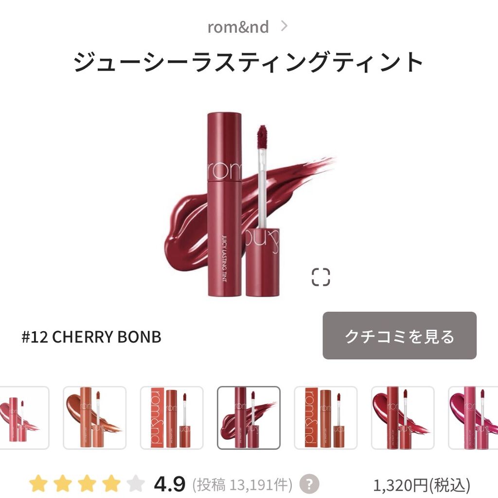Select the red swatch tint thumbnail
The height and width of the screenshot is (498, 498).
point(403,418)
